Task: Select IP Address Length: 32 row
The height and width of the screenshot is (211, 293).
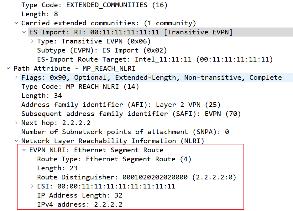Action: coord(80,195)
